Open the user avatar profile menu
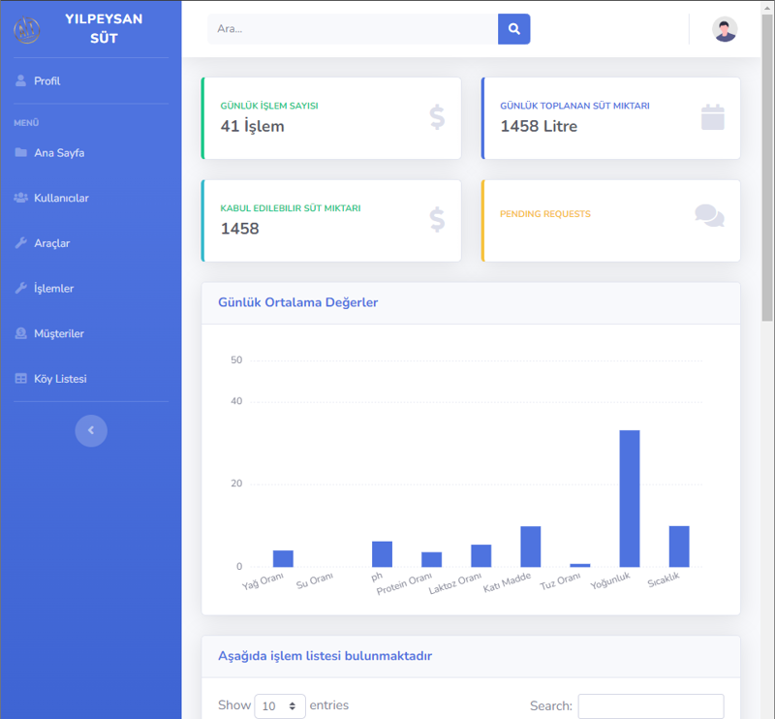Screen dimensions: 775x719 tap(724, 29)
